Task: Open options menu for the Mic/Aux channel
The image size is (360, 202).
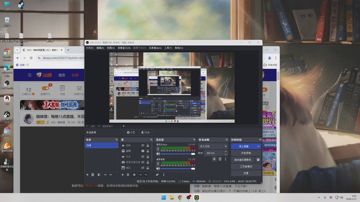Action: point(158,149)
